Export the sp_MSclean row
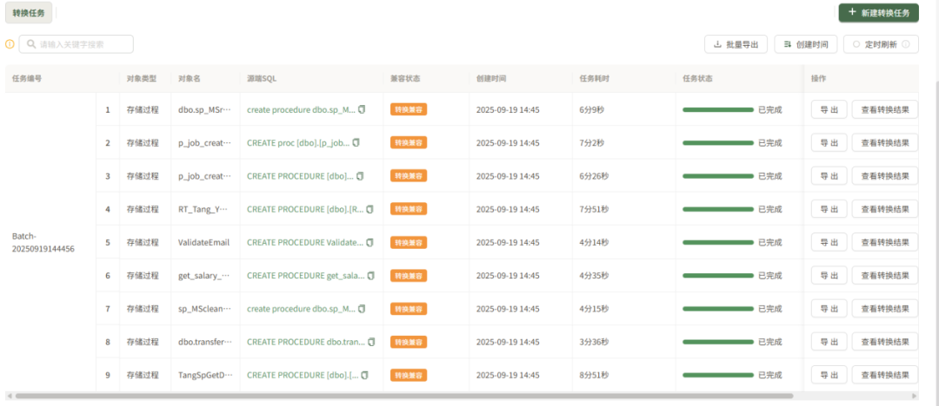Screen dimensions: 939x406 [x=829, y=309]
